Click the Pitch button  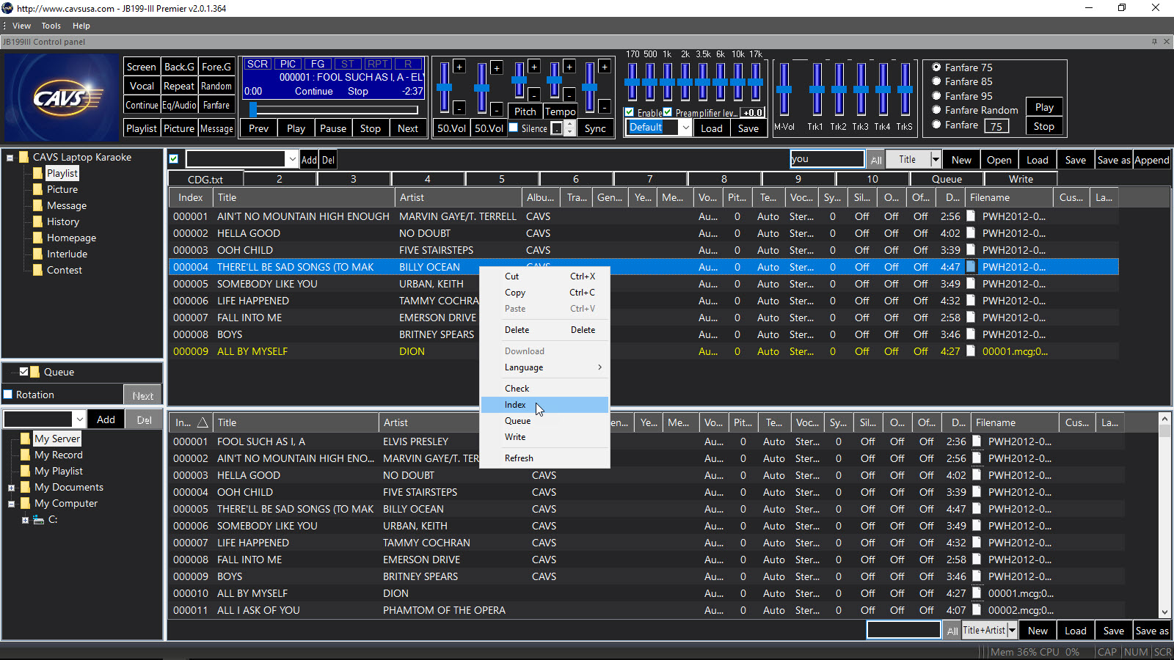525,111
